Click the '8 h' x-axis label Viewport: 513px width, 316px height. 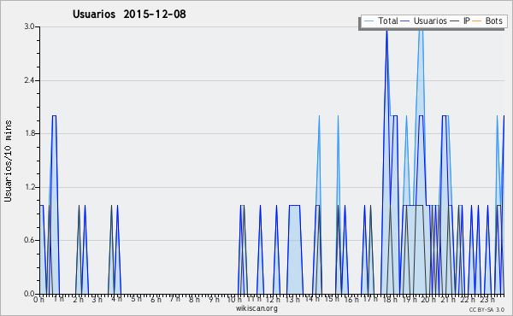194,300
